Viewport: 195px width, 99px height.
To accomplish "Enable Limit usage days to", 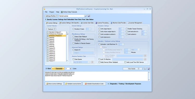I will [99, 29].
